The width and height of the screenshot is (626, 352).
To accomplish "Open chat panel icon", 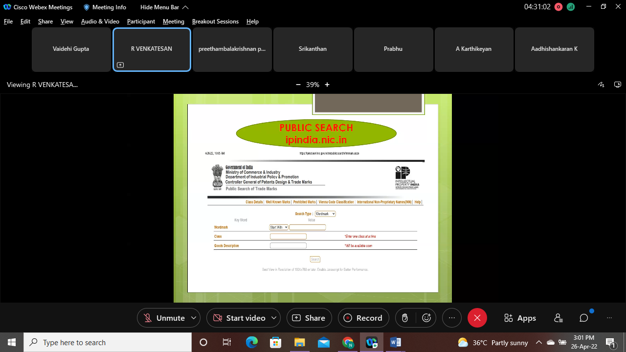I will click(x=584, y=318).
